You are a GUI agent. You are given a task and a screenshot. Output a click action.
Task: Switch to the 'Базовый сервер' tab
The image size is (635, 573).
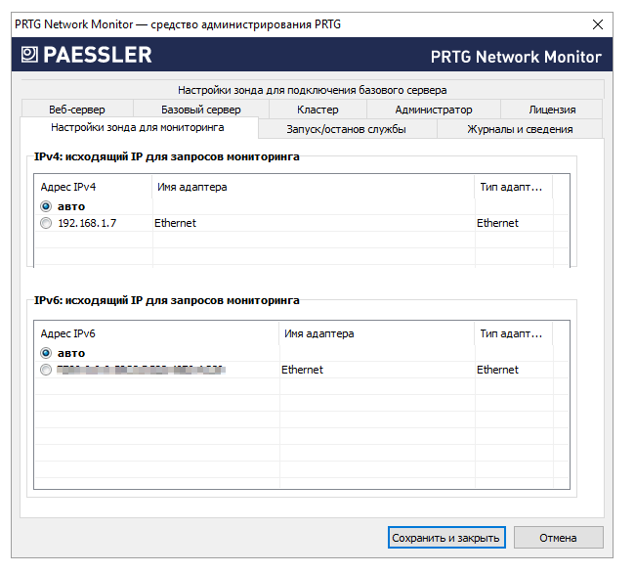point(200,110)
